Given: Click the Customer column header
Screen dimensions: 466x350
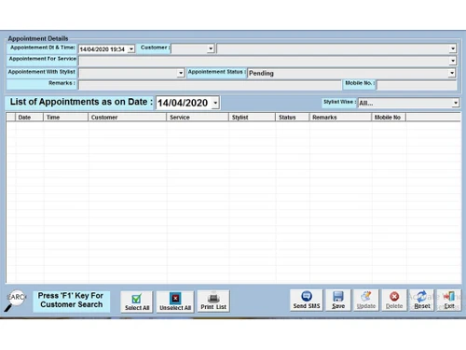Looking at the screenshot, I should coord(128,118).
